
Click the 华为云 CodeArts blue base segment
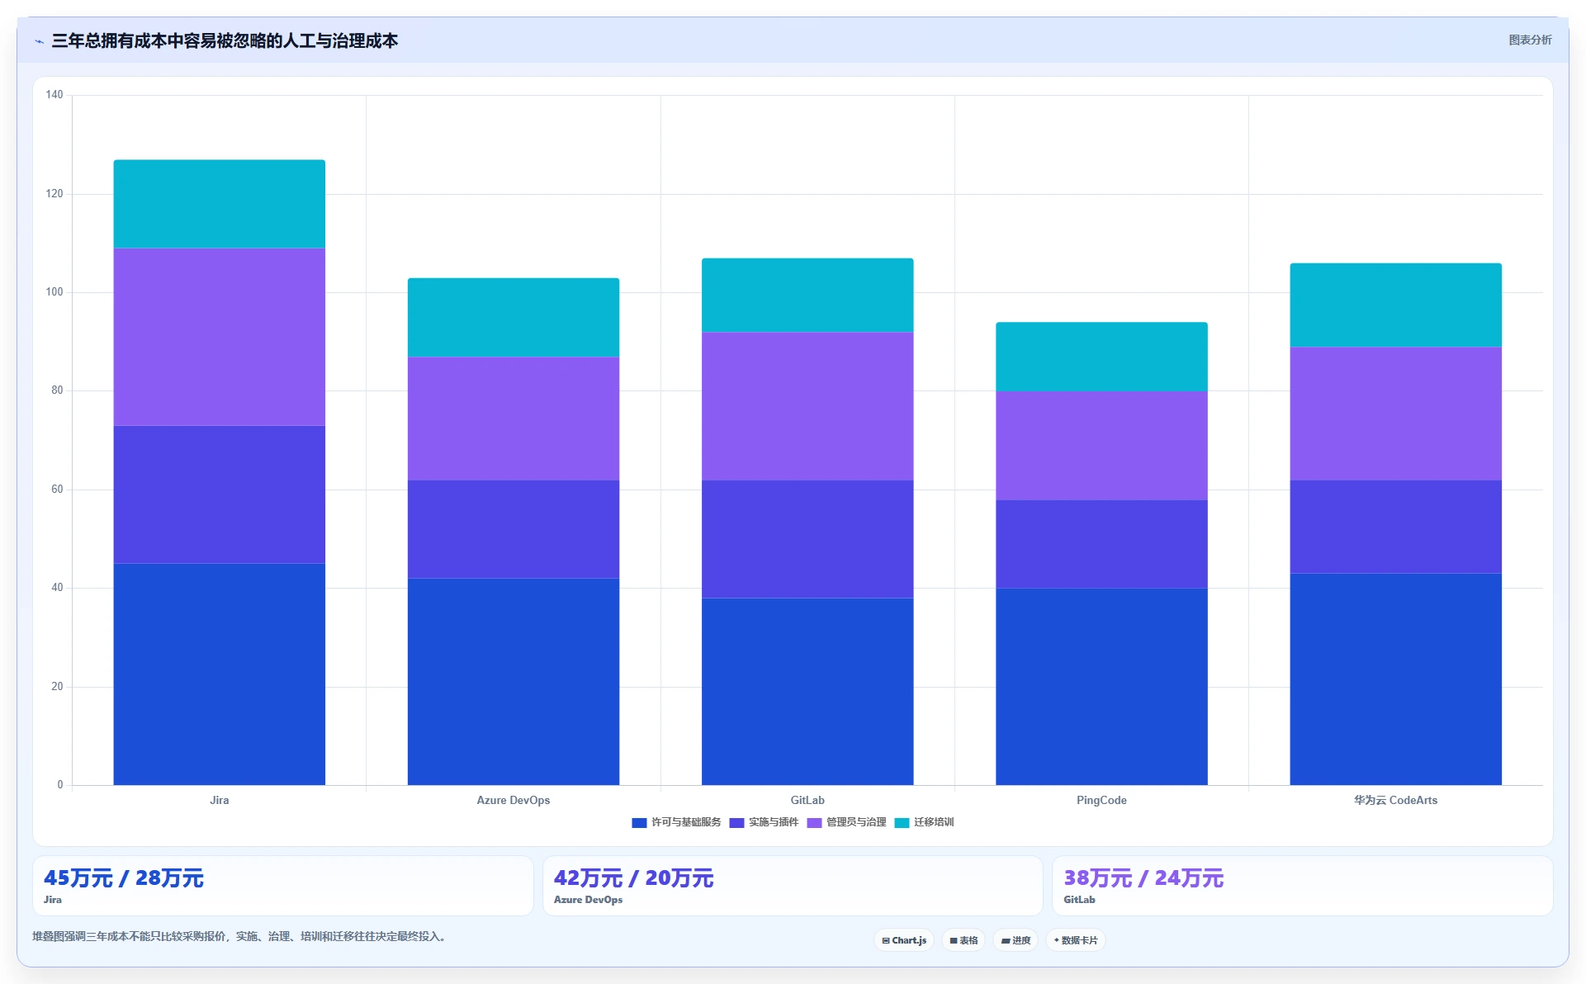click(1396, 679)
